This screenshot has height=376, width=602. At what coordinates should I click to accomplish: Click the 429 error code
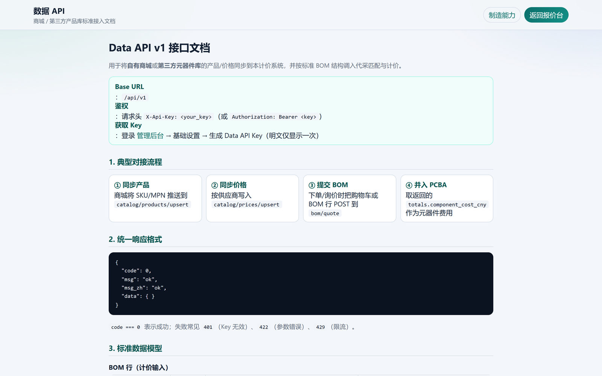click(321, 327)
